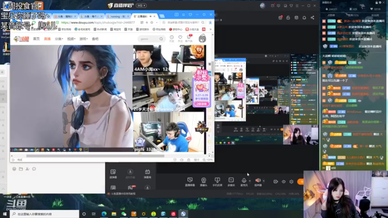Open browser hamburger menu icon

183,15
